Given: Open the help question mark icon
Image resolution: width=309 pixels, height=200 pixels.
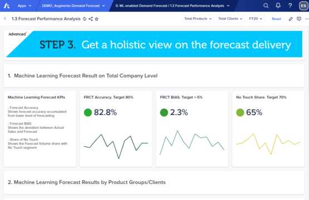Looking at the screenshot, I should (x=290, y=6).
